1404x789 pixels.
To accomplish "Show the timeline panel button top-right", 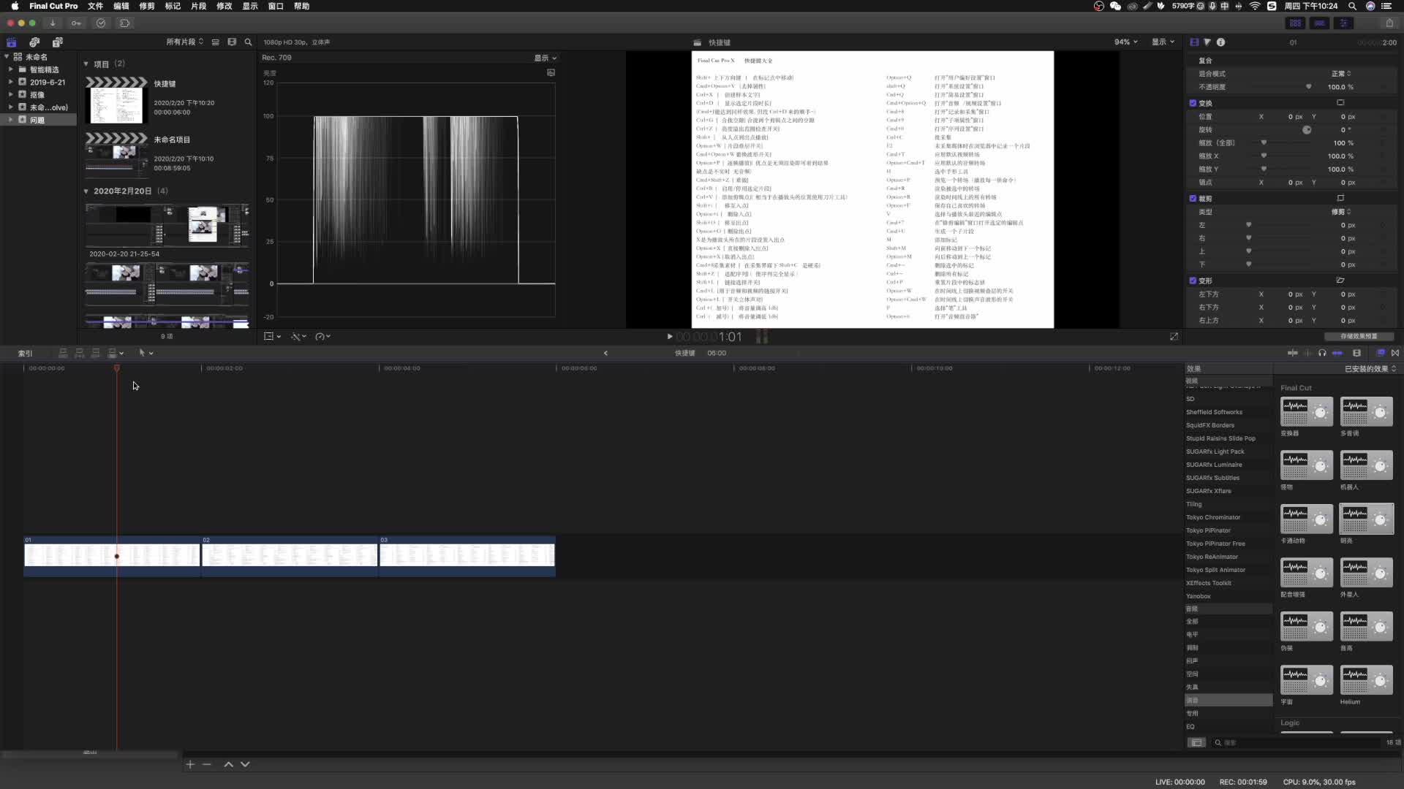I will point(1319,23).
